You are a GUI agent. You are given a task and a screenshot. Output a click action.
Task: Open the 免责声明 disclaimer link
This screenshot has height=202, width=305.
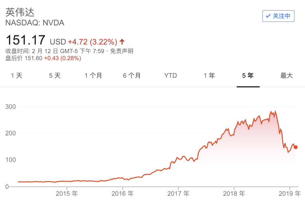point(122,51)
